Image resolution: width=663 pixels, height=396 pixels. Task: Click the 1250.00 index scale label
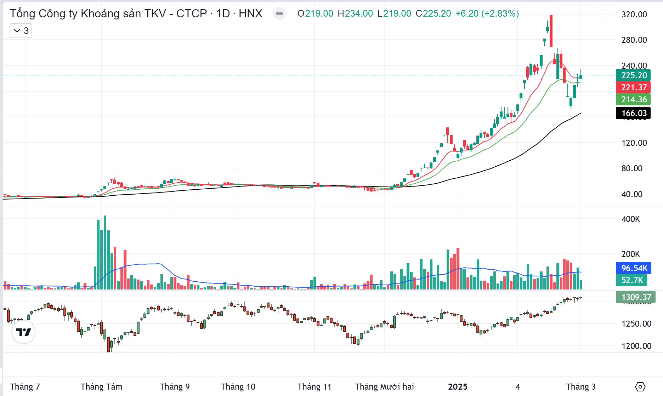636,324
